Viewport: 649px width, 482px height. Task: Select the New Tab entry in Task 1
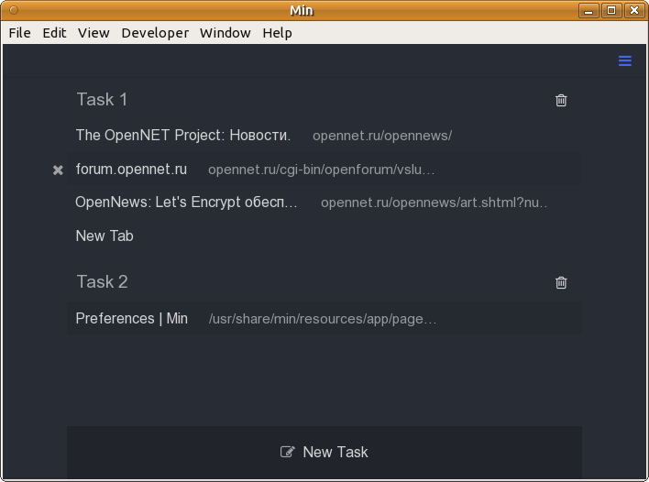[324, 236]
